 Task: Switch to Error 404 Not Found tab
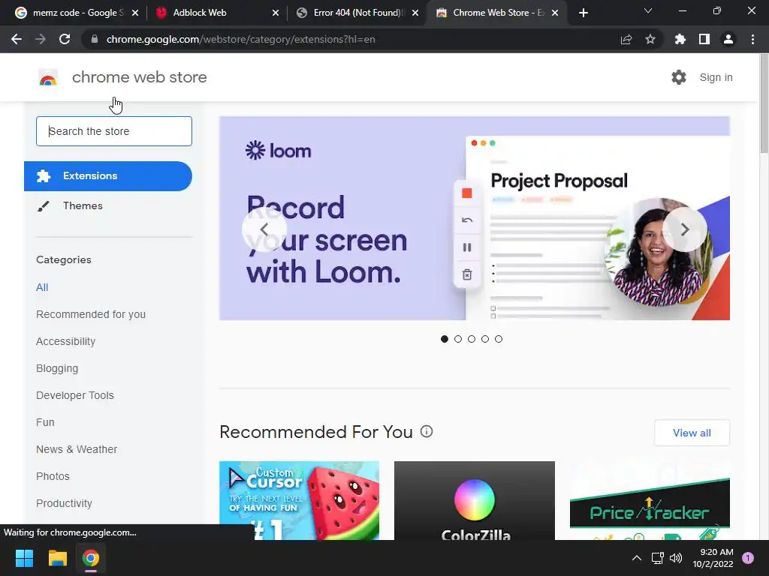pos(357,13)
